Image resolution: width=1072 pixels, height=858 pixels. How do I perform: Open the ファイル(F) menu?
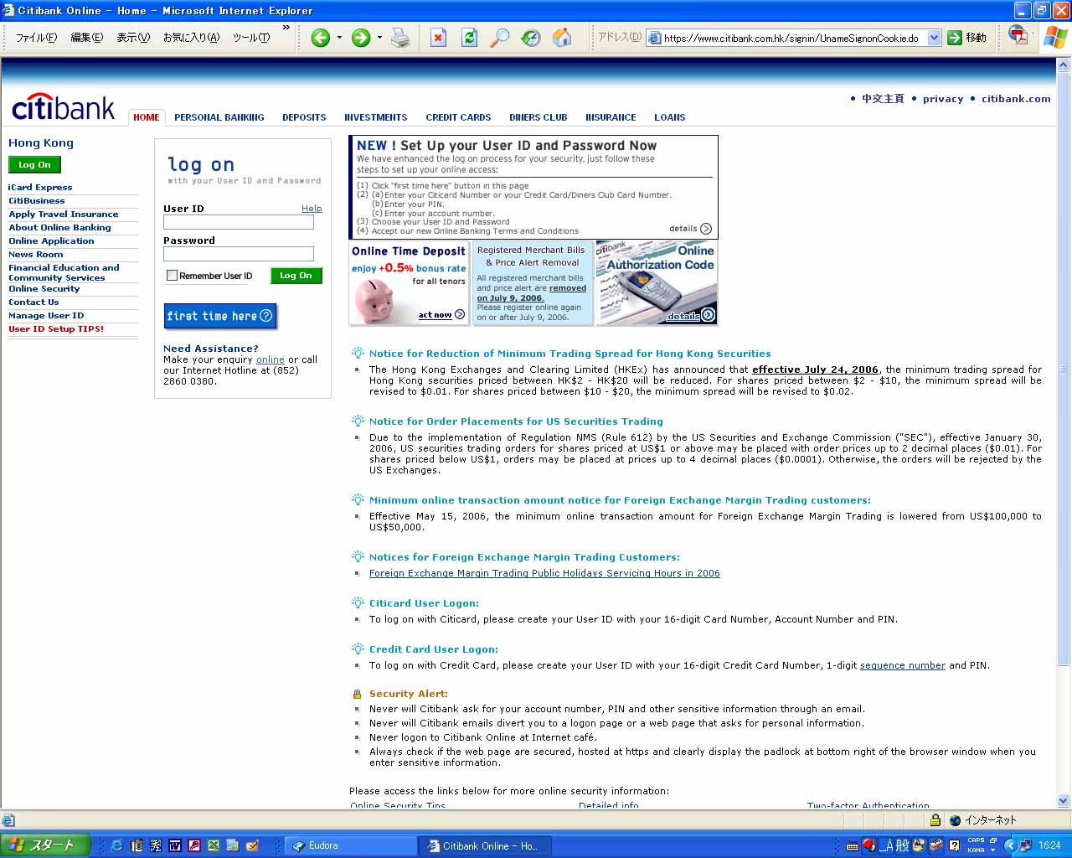36,38
